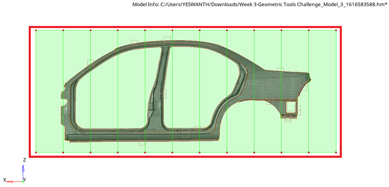Pick the lower-left red corner point of surface
The image size is (389, 187).
point(36,153)
